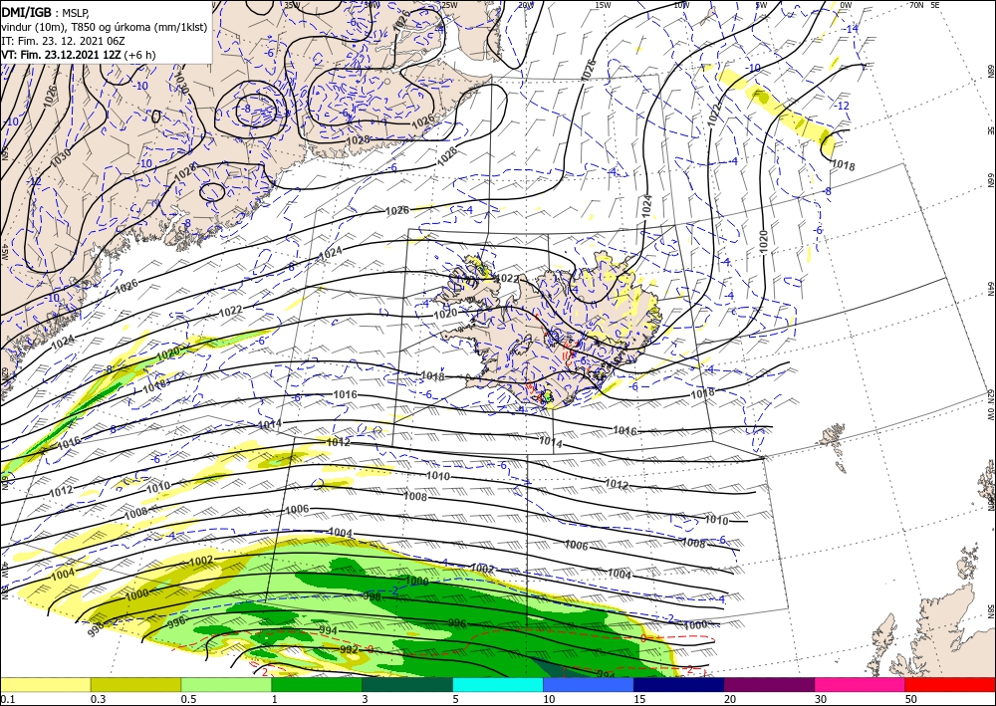Click the "IT: Fim. 23. 12. 2021 06Z" line
The width and height of the screenshot is (996, 706).
pyautogui.click(x=63, y=41)
